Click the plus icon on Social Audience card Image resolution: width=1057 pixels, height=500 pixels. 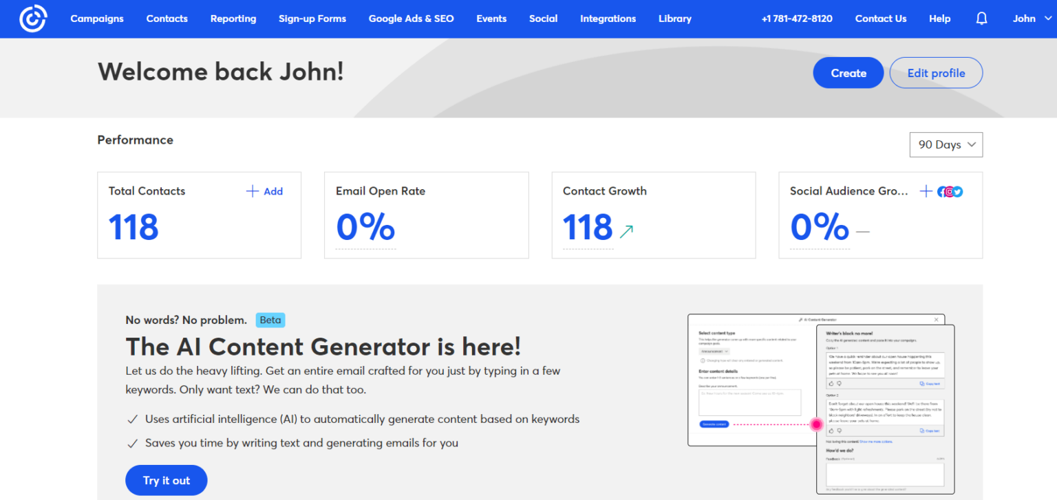pos(926,191)
